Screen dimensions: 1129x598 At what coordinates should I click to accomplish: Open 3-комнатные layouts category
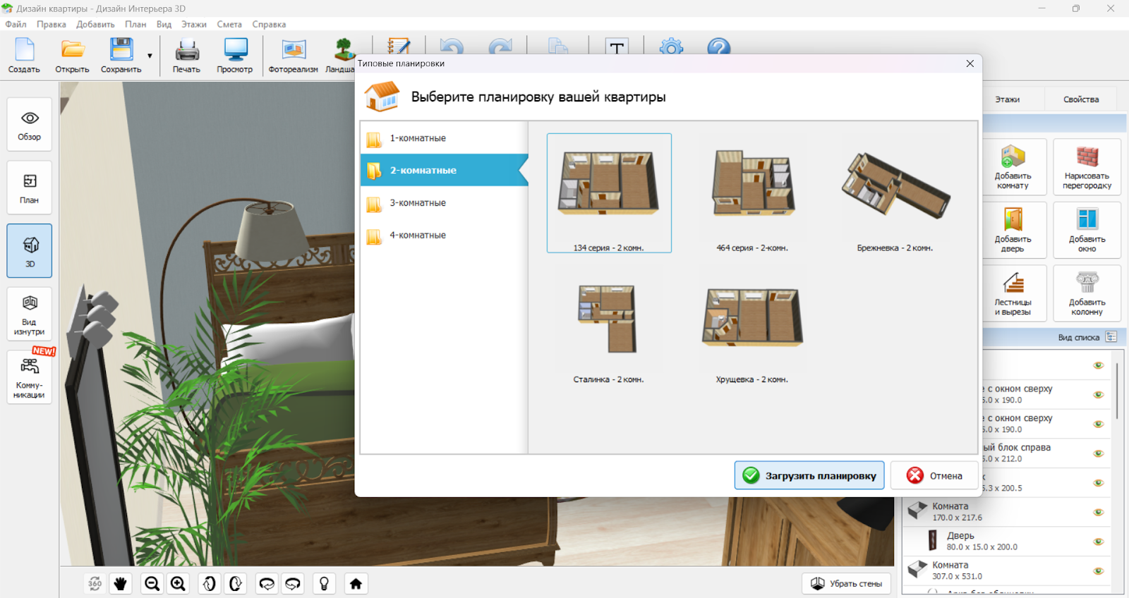coord(418,203)
